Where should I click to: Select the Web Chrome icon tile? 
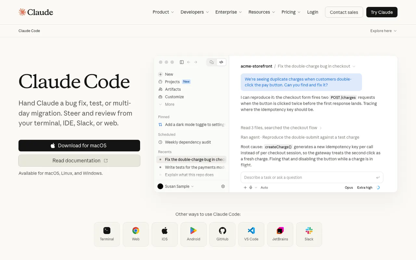pyautogui.click(x=136, y=234)
